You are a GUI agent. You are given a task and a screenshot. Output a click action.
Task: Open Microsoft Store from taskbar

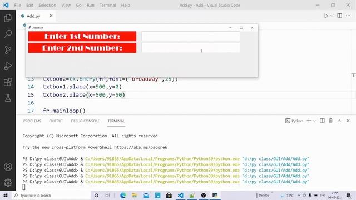click(169, 195)
